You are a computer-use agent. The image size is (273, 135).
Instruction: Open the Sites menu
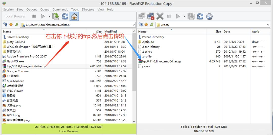coord(20,9)
